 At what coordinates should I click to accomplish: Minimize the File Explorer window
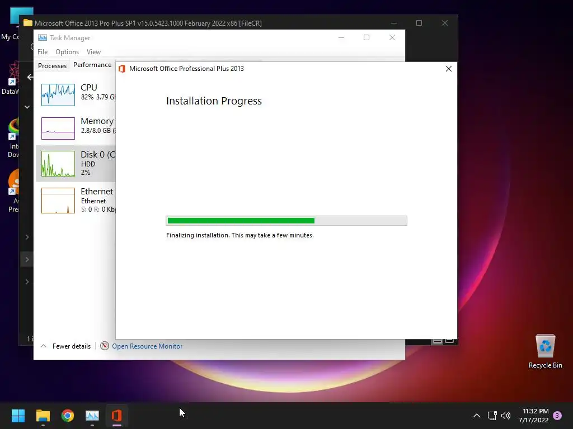(x=393, y=23)
